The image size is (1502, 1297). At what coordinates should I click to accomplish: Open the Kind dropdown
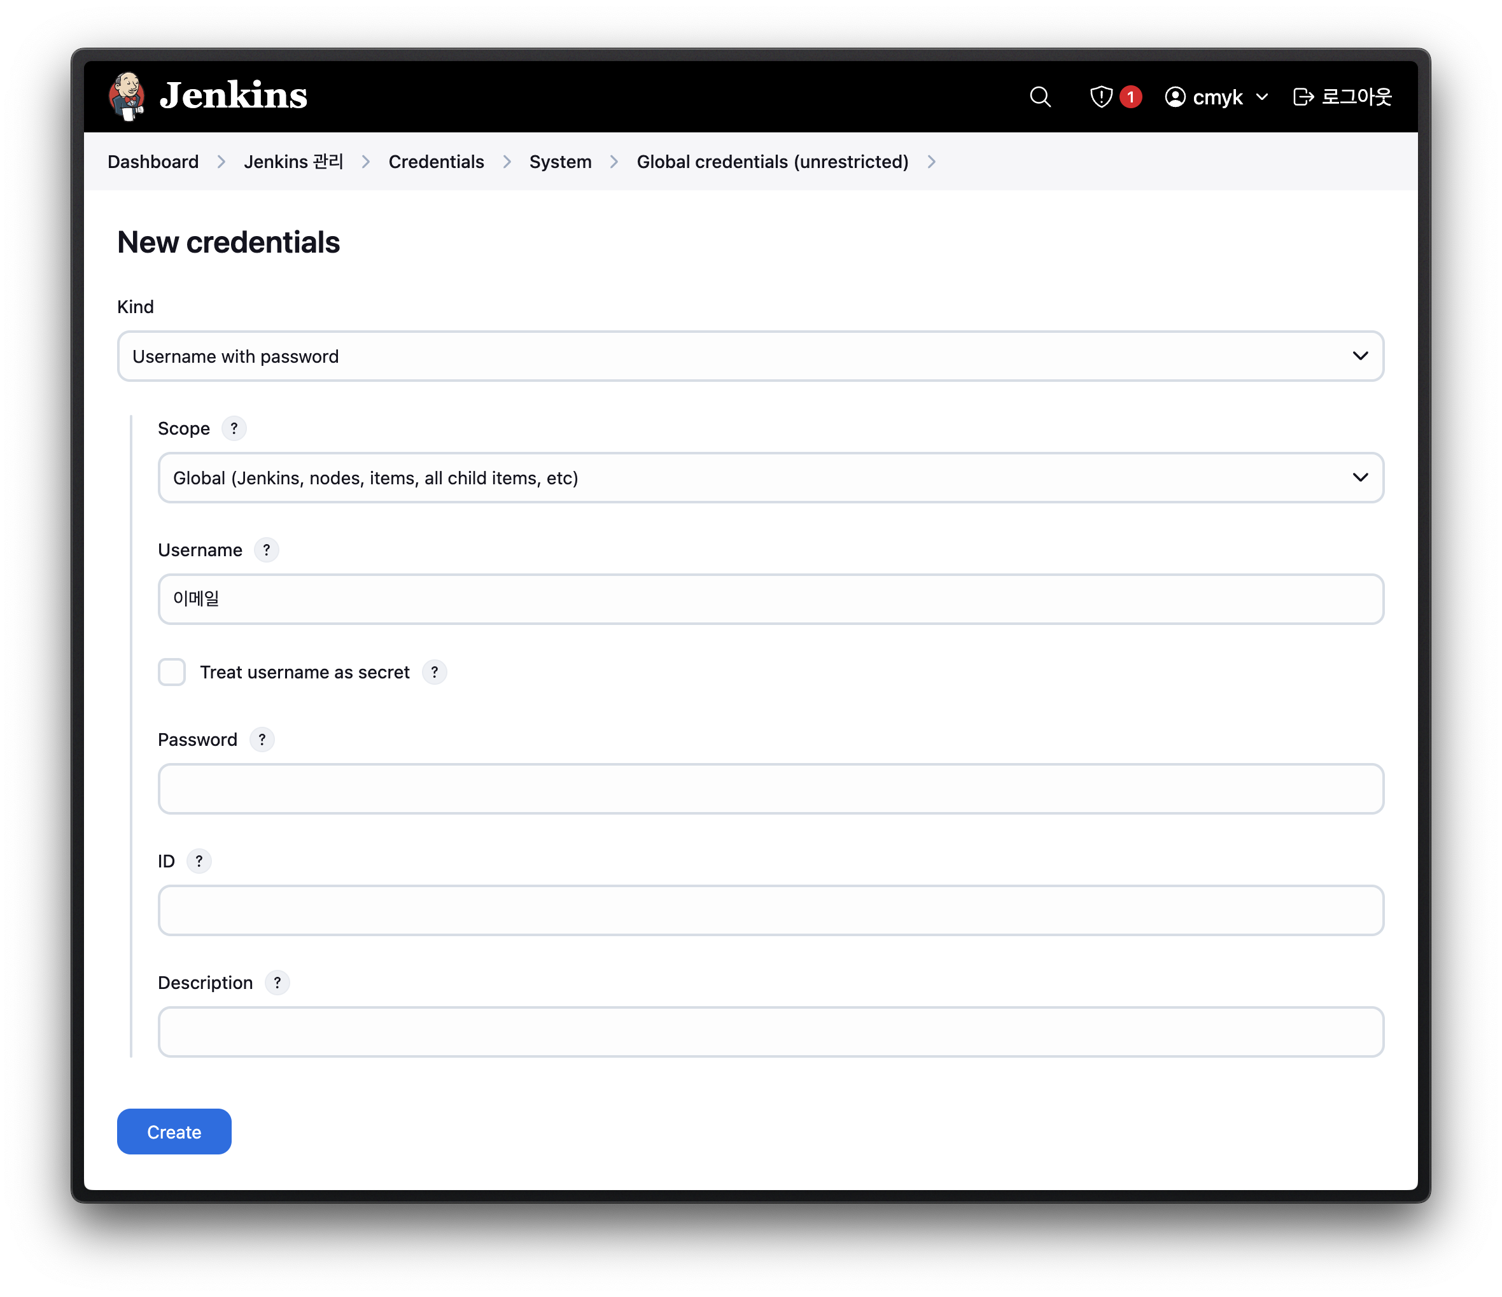coord(750,356)
